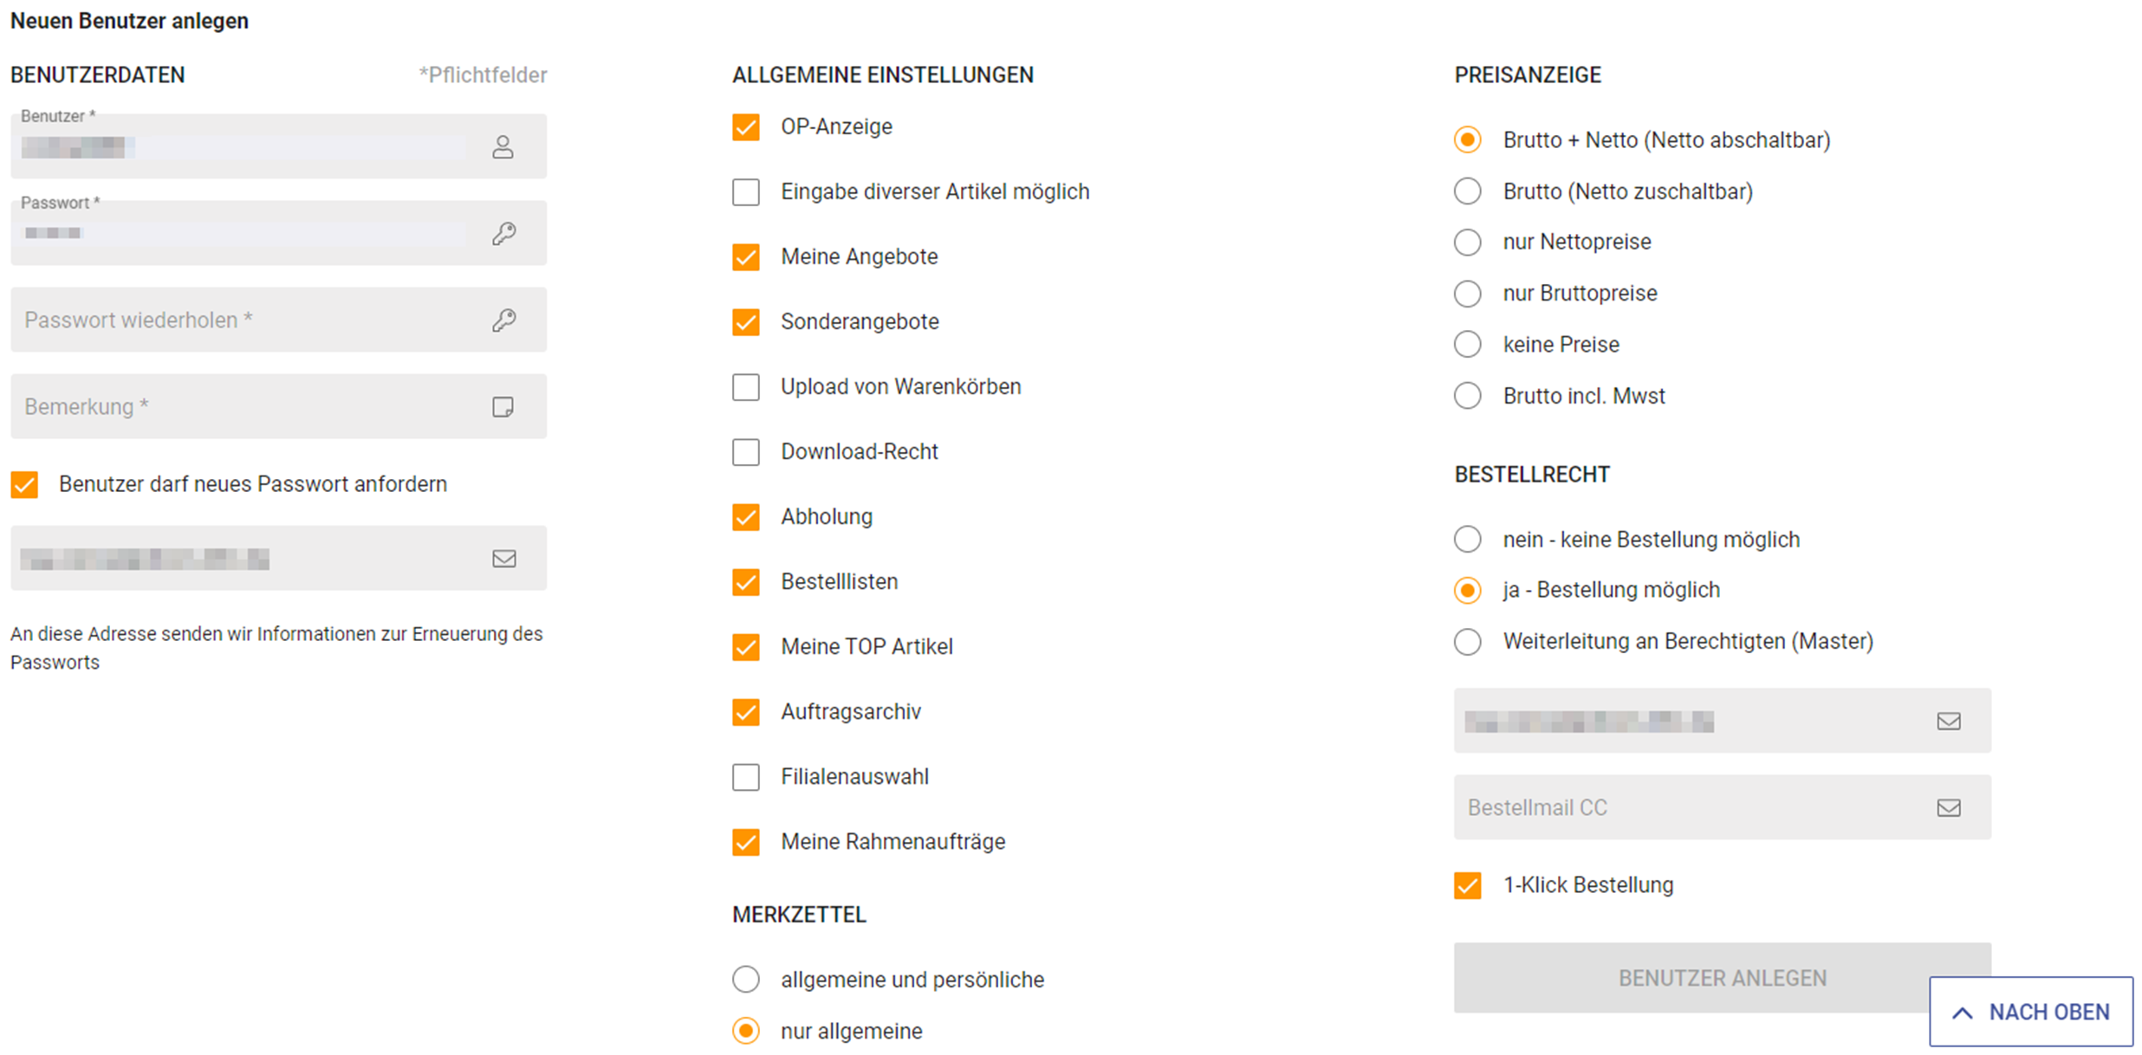The image size is (2142, 1055).
Task: Uncheck 1-Klick Bestellung option
Action: coord(1468,885)
